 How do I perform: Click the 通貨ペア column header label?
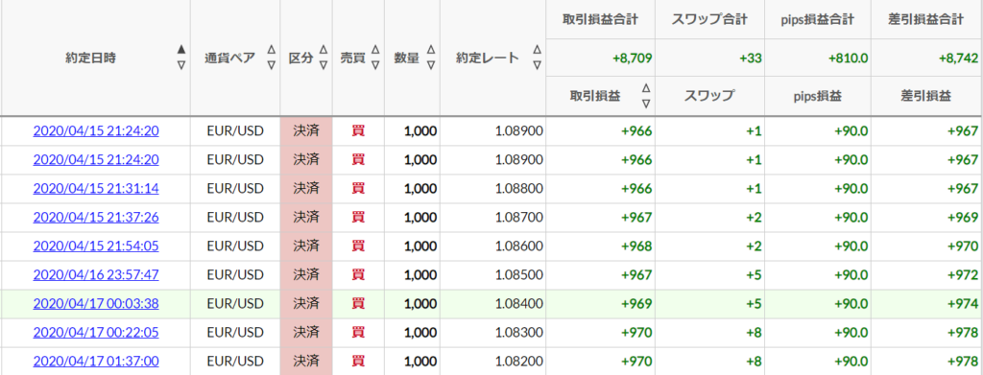[229, 59]
